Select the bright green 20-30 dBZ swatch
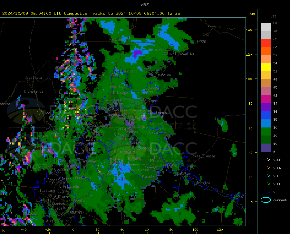The image size is (290, 234). [x=266, y=132]
